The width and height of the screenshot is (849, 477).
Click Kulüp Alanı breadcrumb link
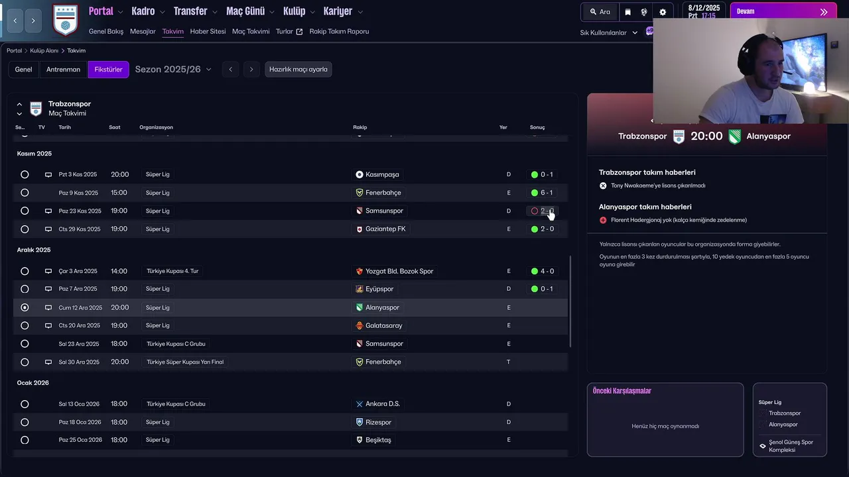[x=44, y=50]
